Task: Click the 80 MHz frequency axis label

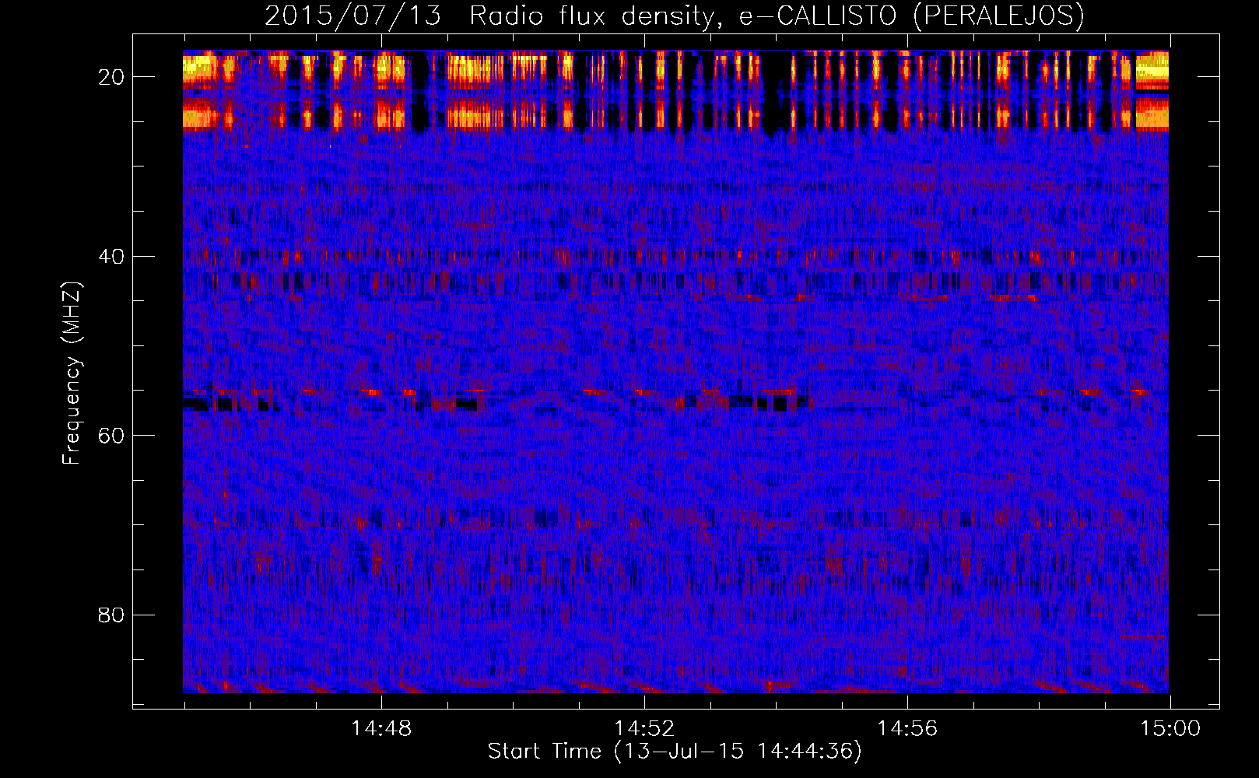Action: (112, 615)
